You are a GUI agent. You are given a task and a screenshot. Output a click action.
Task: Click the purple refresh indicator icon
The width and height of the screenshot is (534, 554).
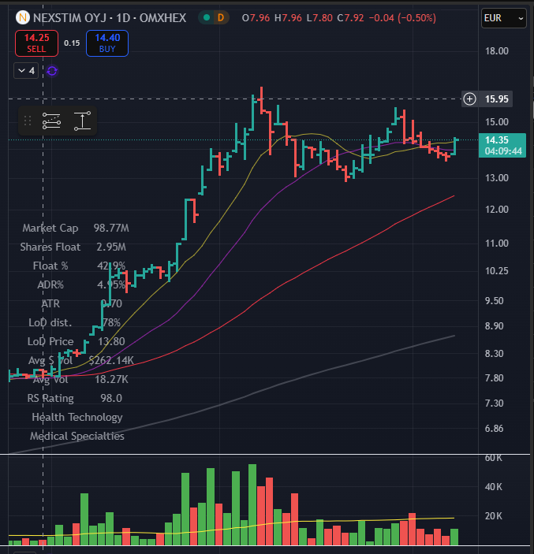52,71
